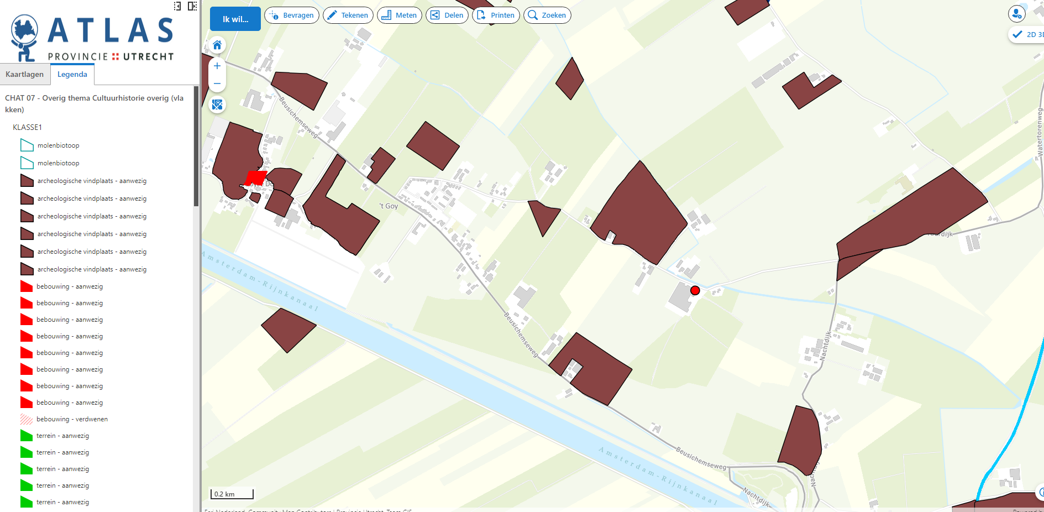This screenshot has width=1044, height=512.
Task: Open the user settings icon
Action: [1016, 14]
